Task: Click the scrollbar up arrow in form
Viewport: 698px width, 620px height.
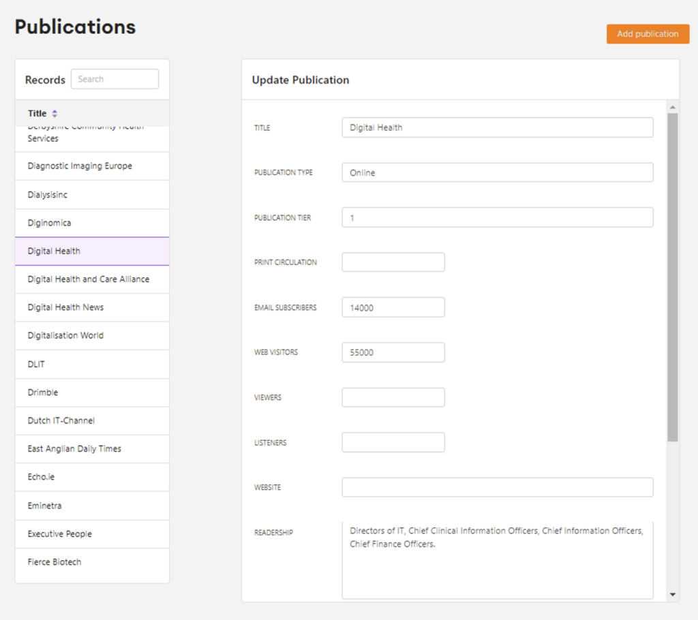Action: [673, 108]
